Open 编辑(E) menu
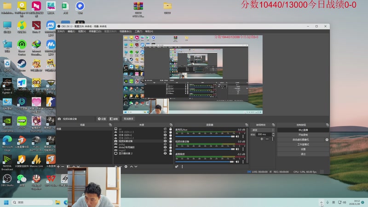Viewport: 368px width, 207px height. [71, 31]
